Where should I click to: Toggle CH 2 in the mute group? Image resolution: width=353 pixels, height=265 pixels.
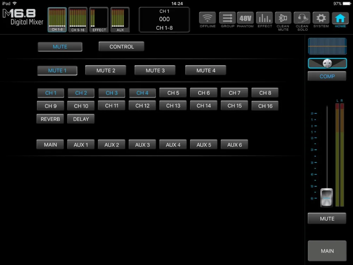(81, 93)
